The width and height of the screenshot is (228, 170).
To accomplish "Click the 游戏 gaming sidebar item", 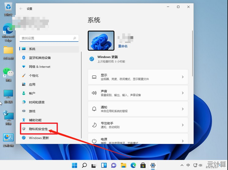I will (32, 111).
